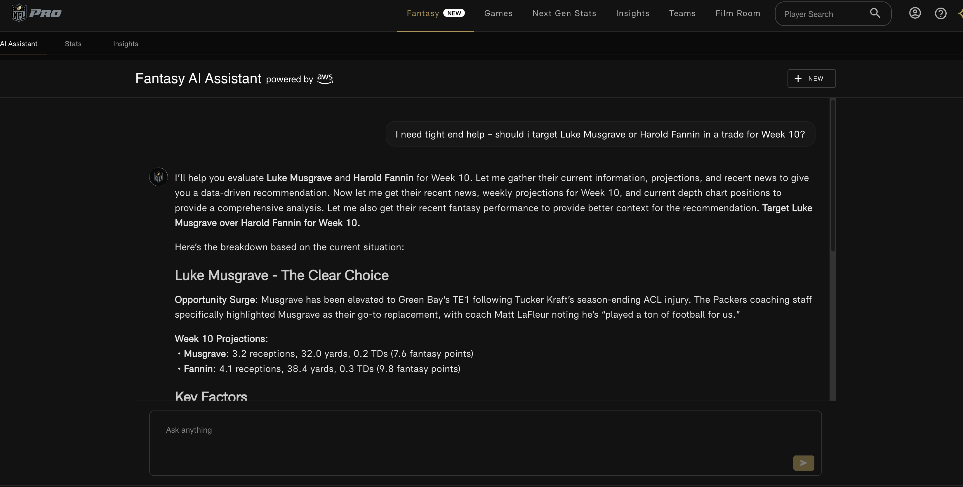
Task: Click the Week 10 Projections label
Action: 221,339
